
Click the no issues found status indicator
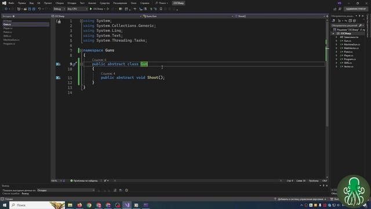(x=84, y=181)
